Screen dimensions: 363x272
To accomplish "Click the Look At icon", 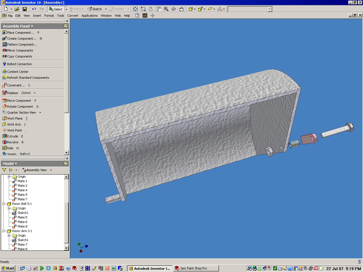I will click(181, 9).
